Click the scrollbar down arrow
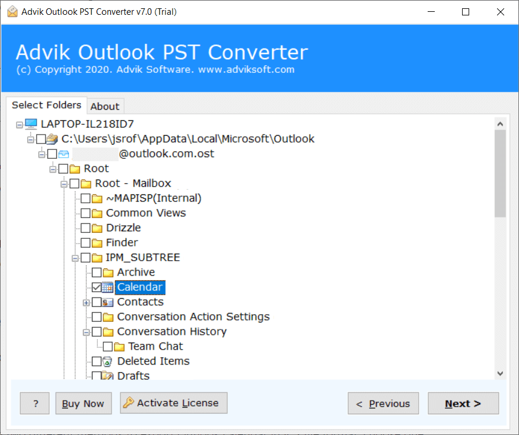 point(500,373)
